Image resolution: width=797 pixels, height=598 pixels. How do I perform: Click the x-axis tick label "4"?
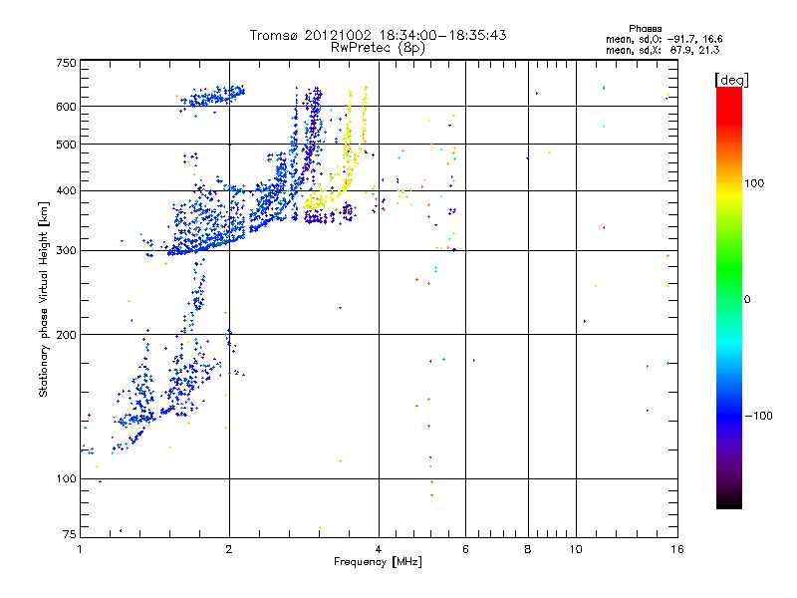379,549
